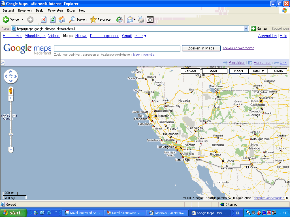Viewport: 290px width, 217px height.
Task: Switch to the Terrein map view
Action: 277,71
